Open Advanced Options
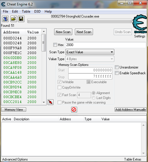This screenshot has width=148, height=162. 15,159
